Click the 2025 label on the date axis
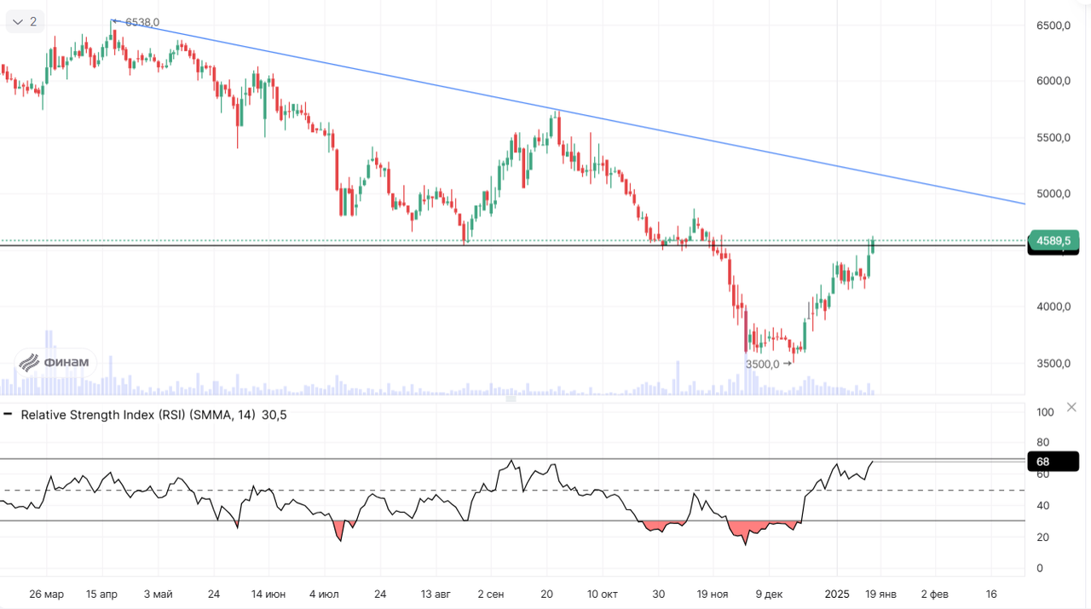1091x609 pixels. pyautogui.click(x=836, y=594)
